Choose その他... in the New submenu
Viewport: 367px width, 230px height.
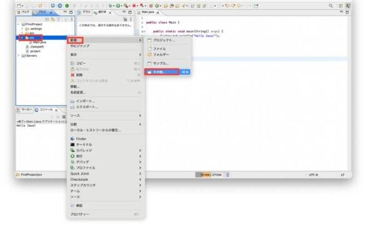coord(168,72)
